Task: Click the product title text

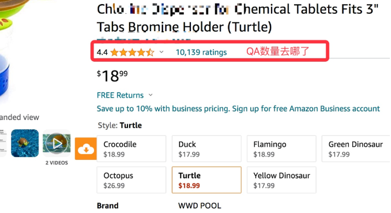Action: point(238,18)
